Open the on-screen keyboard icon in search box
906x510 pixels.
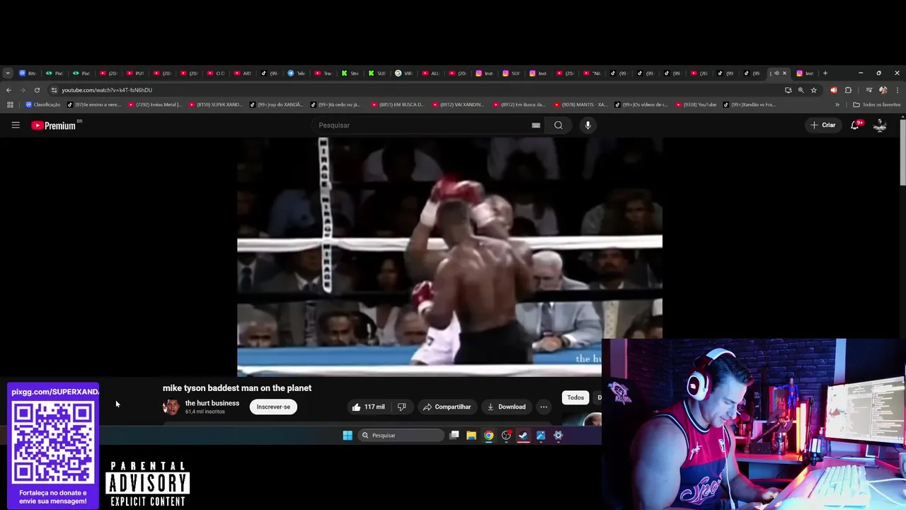[536, 125]
